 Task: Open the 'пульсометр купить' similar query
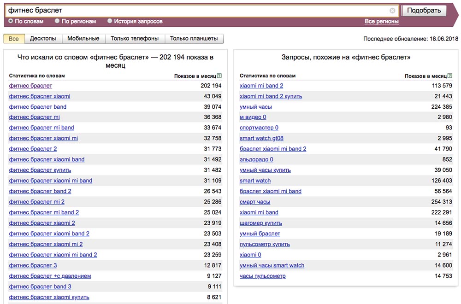(x=265, y=244)
